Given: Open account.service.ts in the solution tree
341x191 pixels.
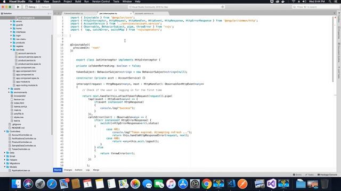Looking at the screenshot, I should click(x=27, y=53).
